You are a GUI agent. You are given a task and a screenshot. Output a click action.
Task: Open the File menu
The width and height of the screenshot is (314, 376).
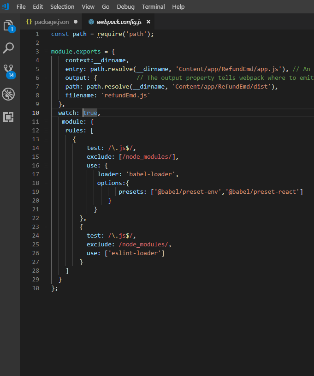coord(21,7)
